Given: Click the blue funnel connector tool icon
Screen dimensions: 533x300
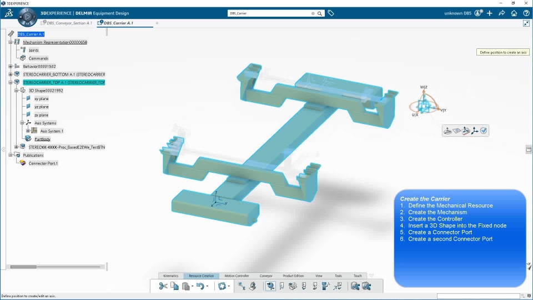Looking at the screenshot, I should click(326, 286).
